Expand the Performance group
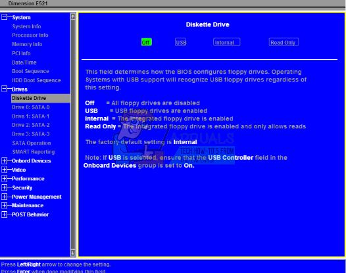Image resolution: width=346 pixels, height=273 pixels. click(x=4, y=178)
